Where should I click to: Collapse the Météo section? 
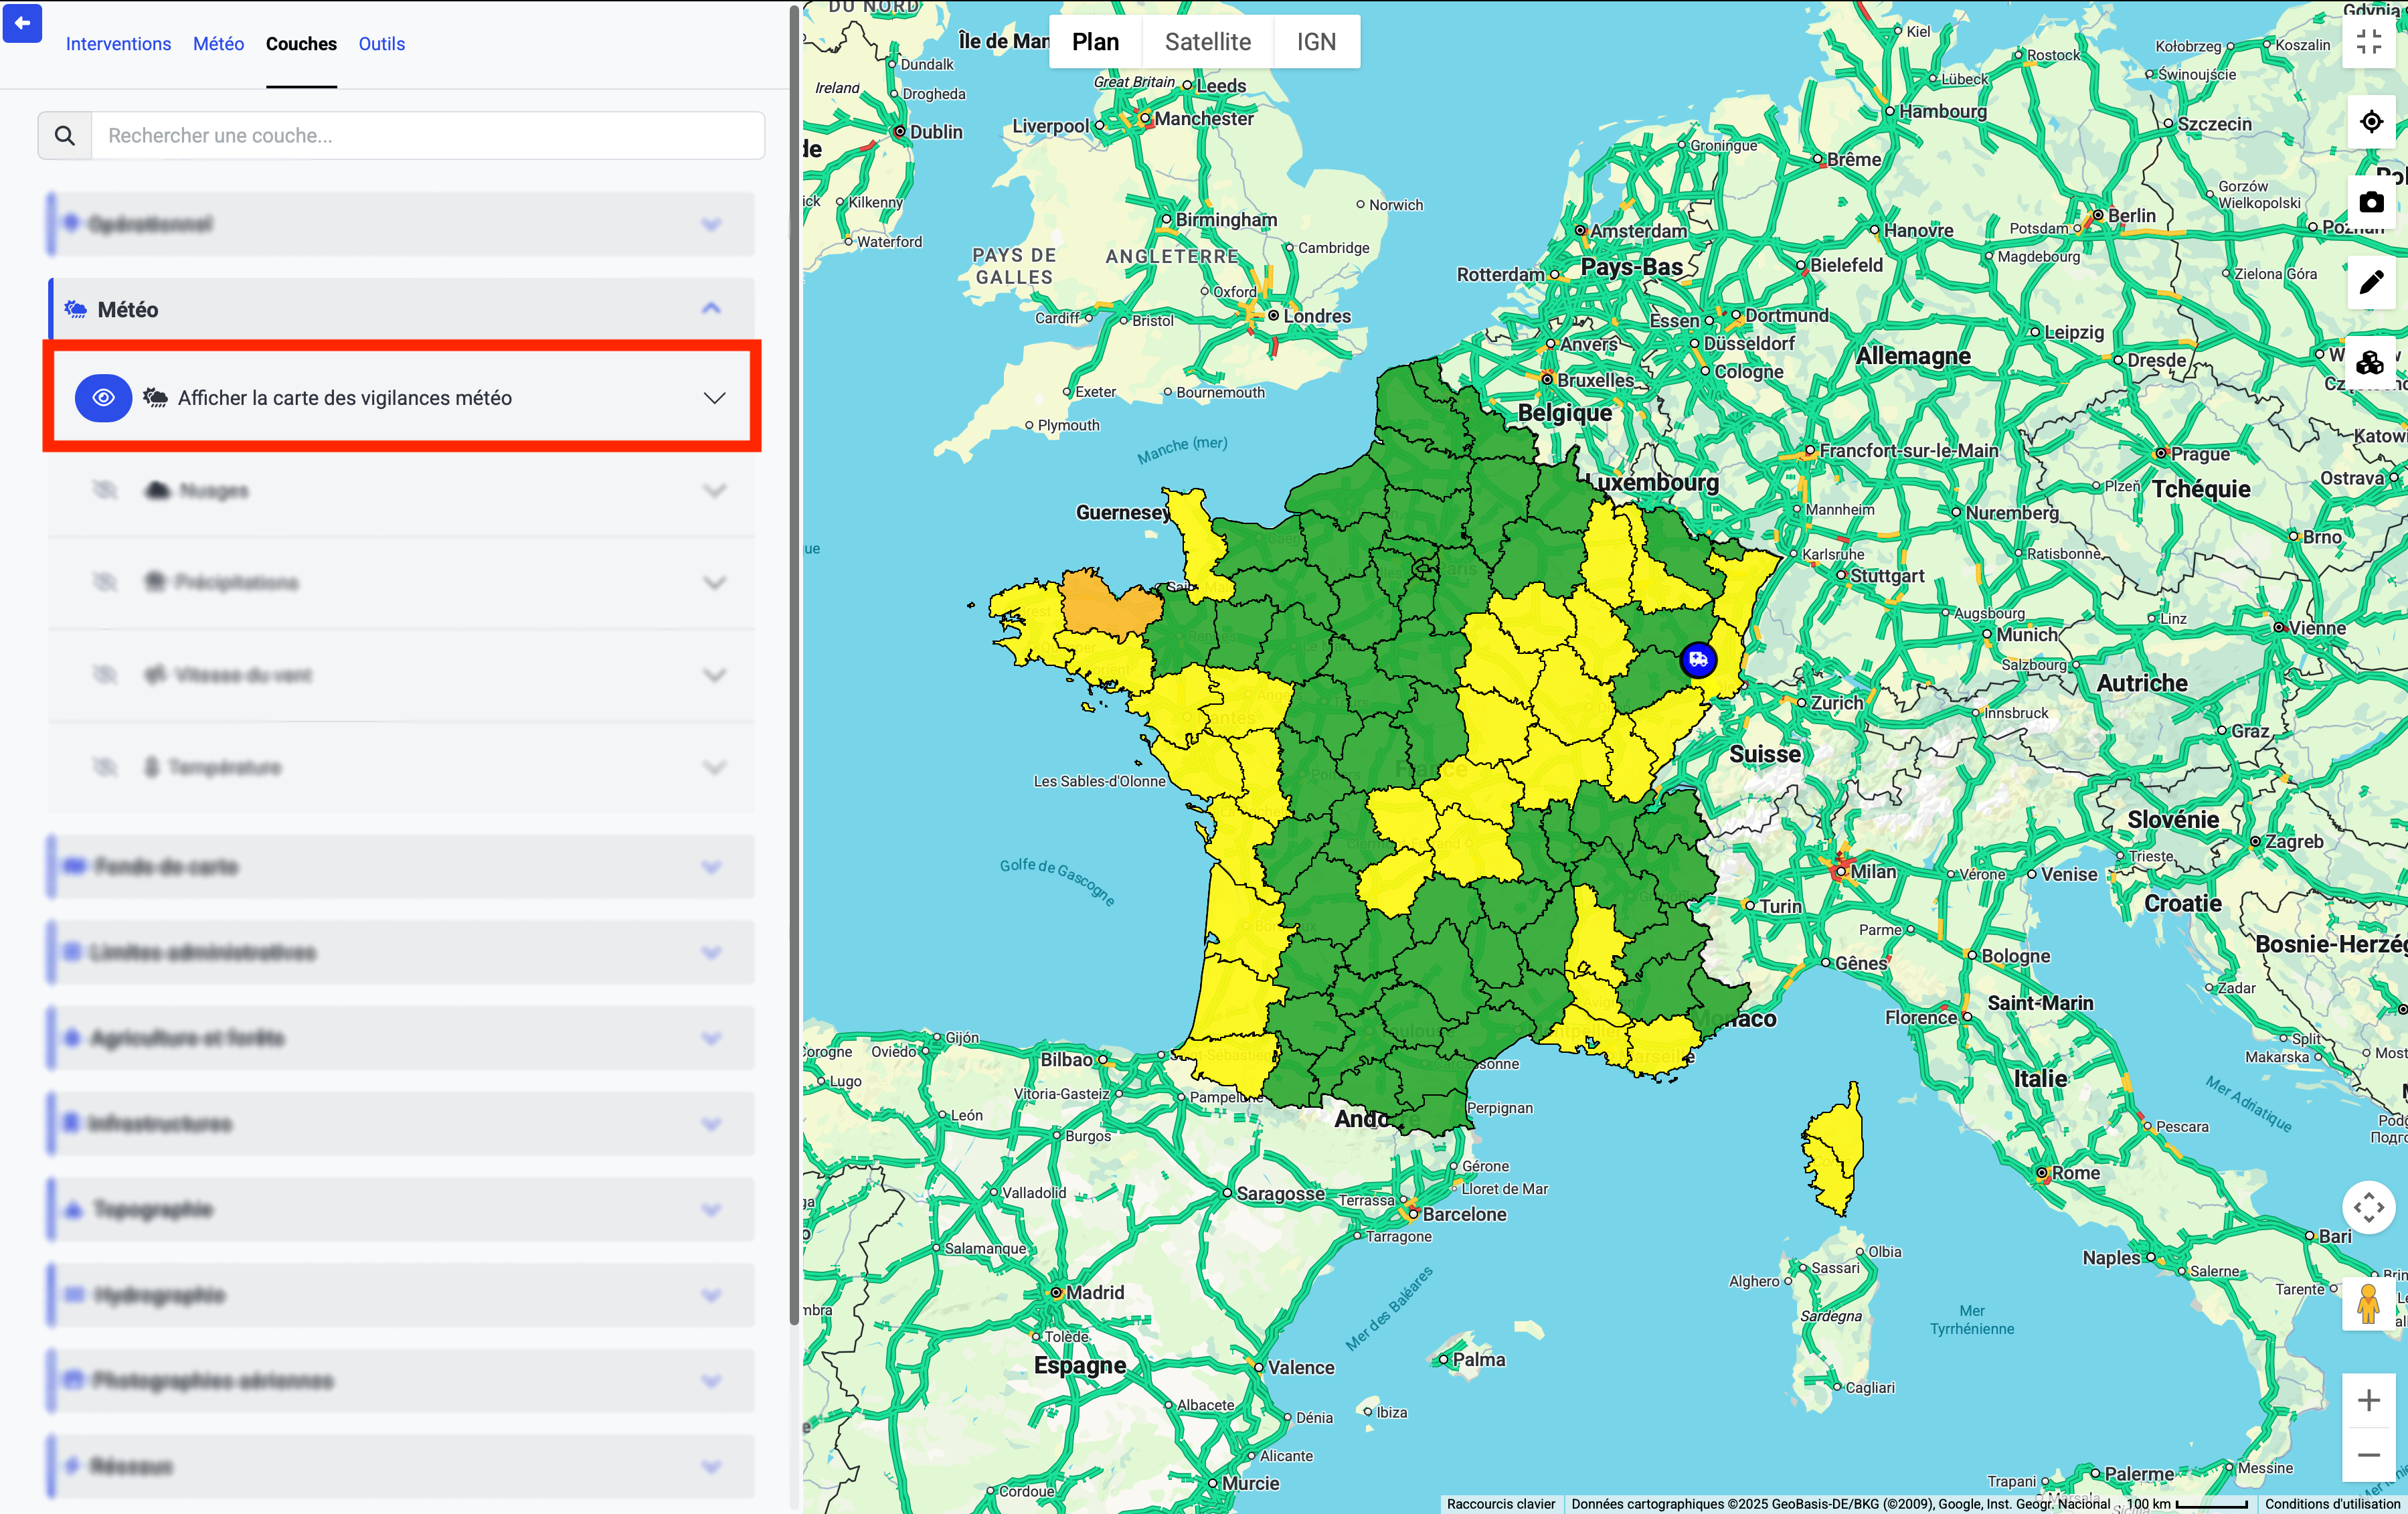pos(711,309)
